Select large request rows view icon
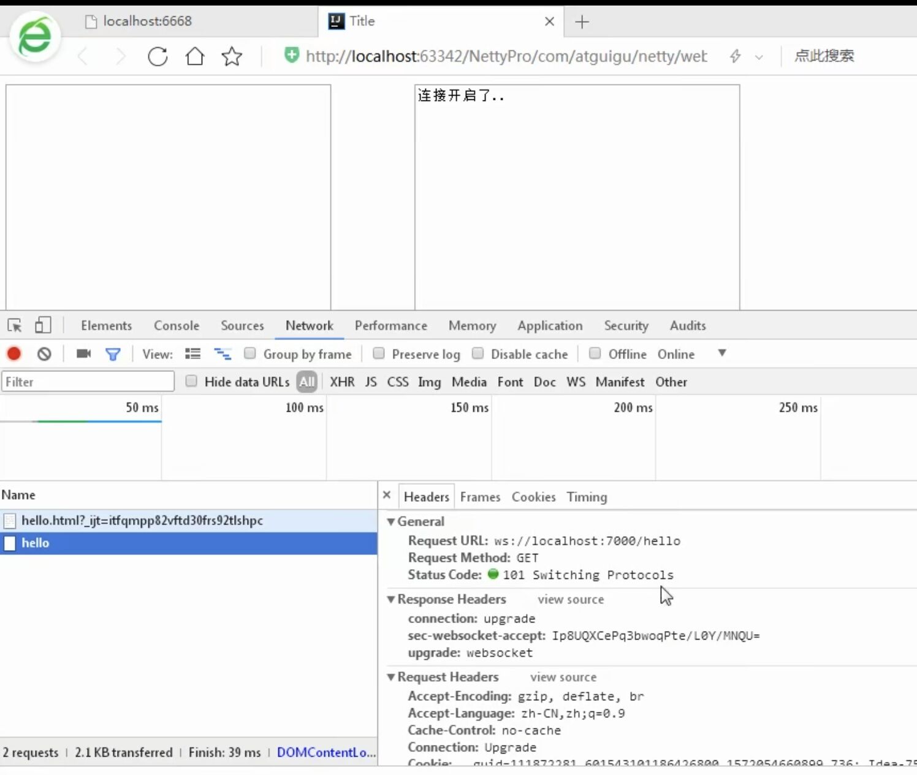Viewport: 917px width, 775px height. (x=193, y=353)
